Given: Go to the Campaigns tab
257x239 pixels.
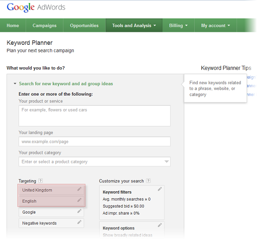Looking at the screenshot, I should click(x=44, y=25).
